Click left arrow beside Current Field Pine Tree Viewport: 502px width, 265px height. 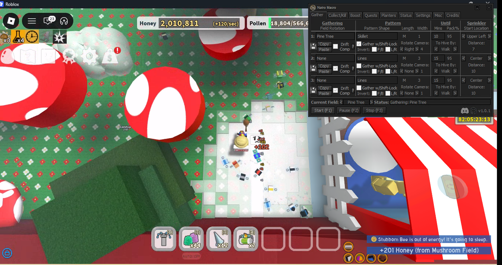340,102
